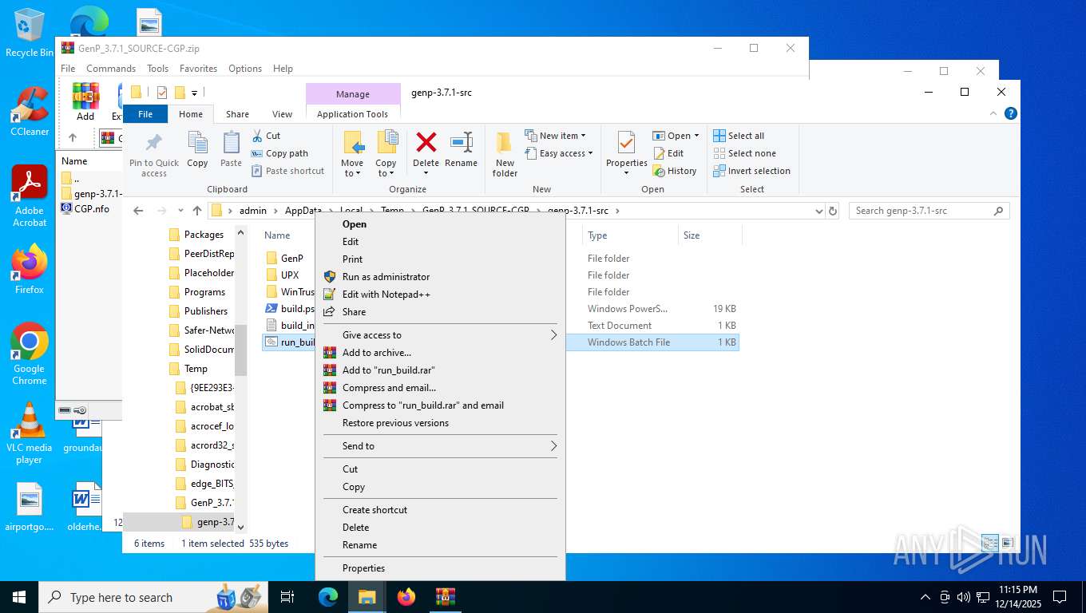Click the Search genp-3.7.1-src box
The height and width of the screenshot is (613, 1086).
pos(929,211)
